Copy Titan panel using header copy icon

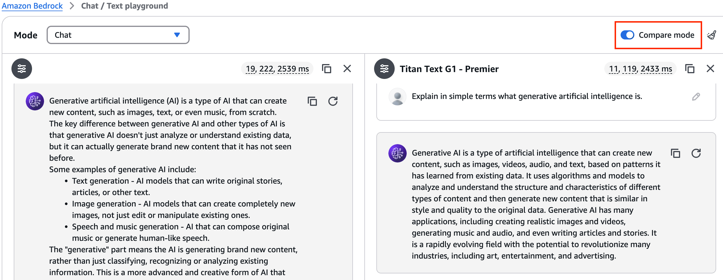(690, 69)
